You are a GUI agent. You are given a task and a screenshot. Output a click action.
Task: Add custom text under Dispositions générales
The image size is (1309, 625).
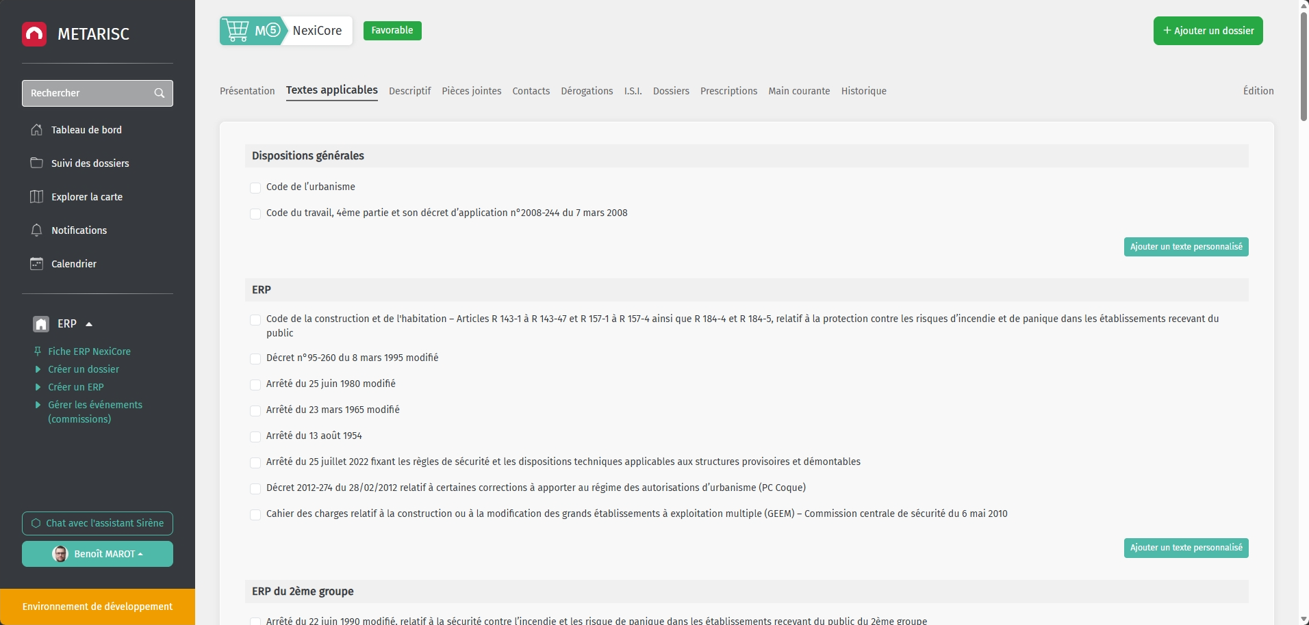pyautogui.click(x=1186, y=247)
